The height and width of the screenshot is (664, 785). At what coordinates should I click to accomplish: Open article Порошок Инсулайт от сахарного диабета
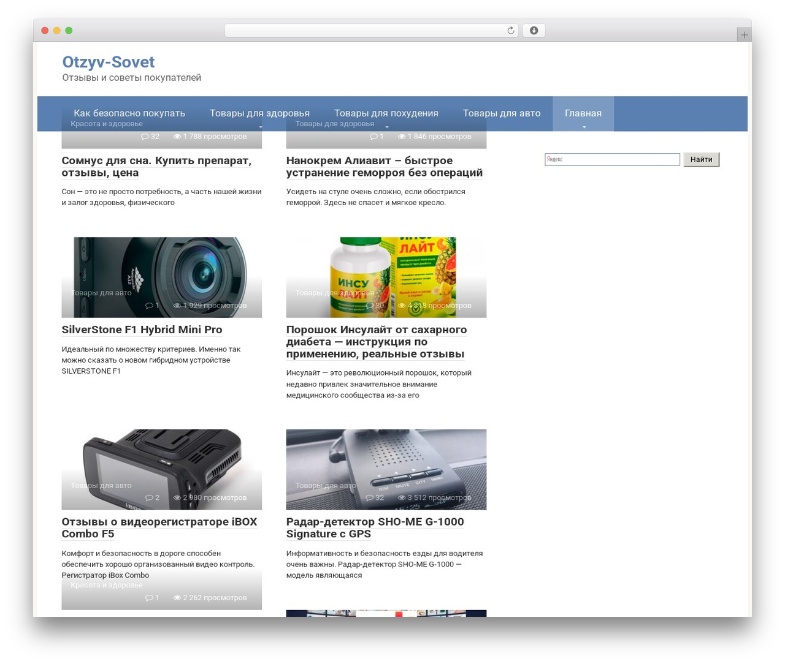click(377, 342)
